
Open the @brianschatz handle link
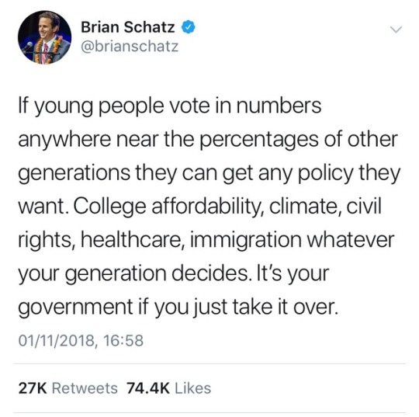click(x=130, y=47)
